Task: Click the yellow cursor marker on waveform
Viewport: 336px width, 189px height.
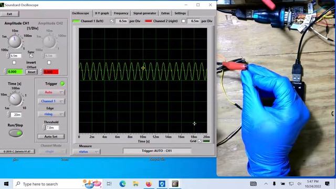Action: click(143, 68)
